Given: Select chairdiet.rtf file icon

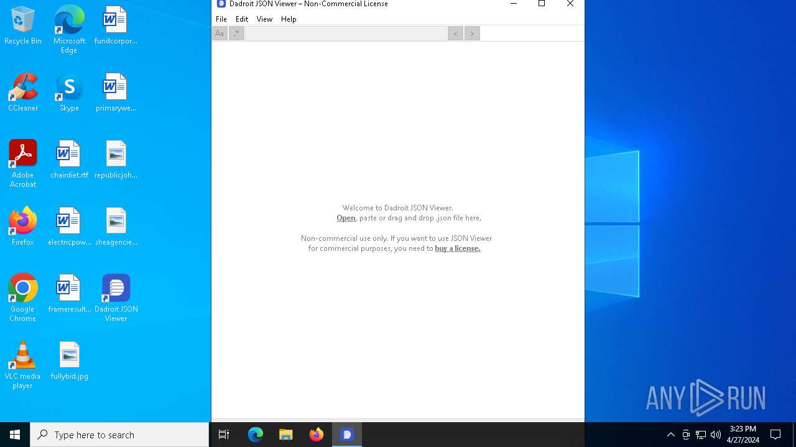Looking at the screenshot, I should [x=69, y=160].
